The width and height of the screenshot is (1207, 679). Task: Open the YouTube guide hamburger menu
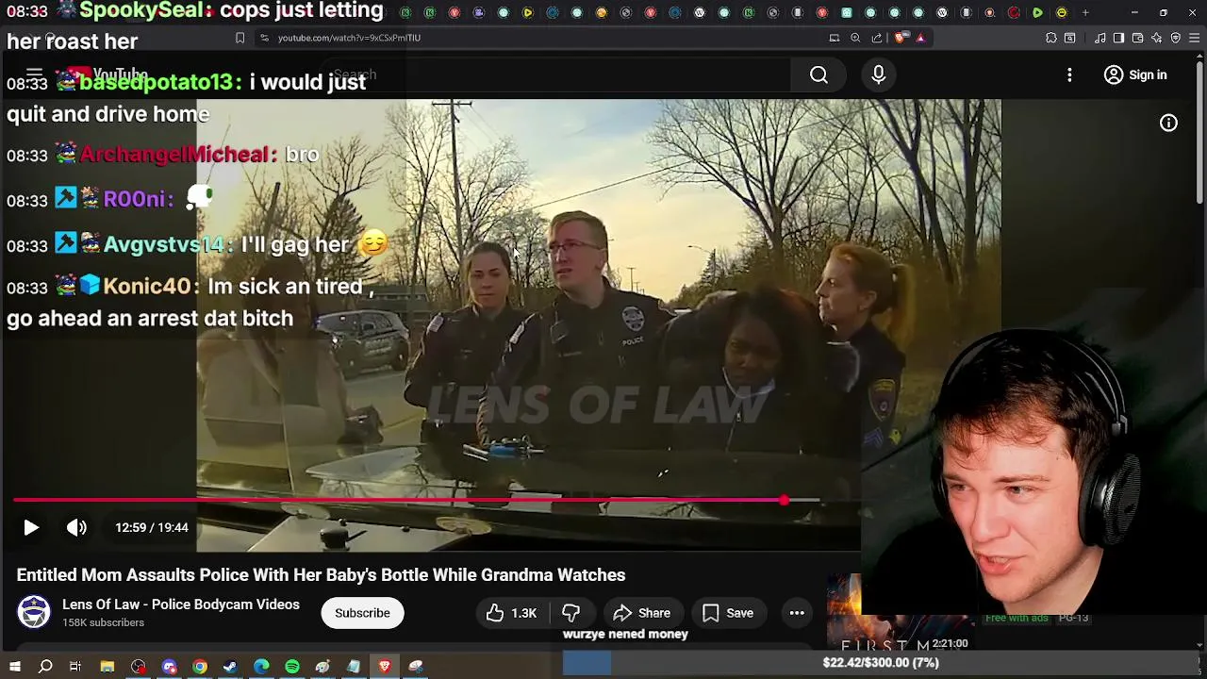pyautogui.click(x=35, y=75)
